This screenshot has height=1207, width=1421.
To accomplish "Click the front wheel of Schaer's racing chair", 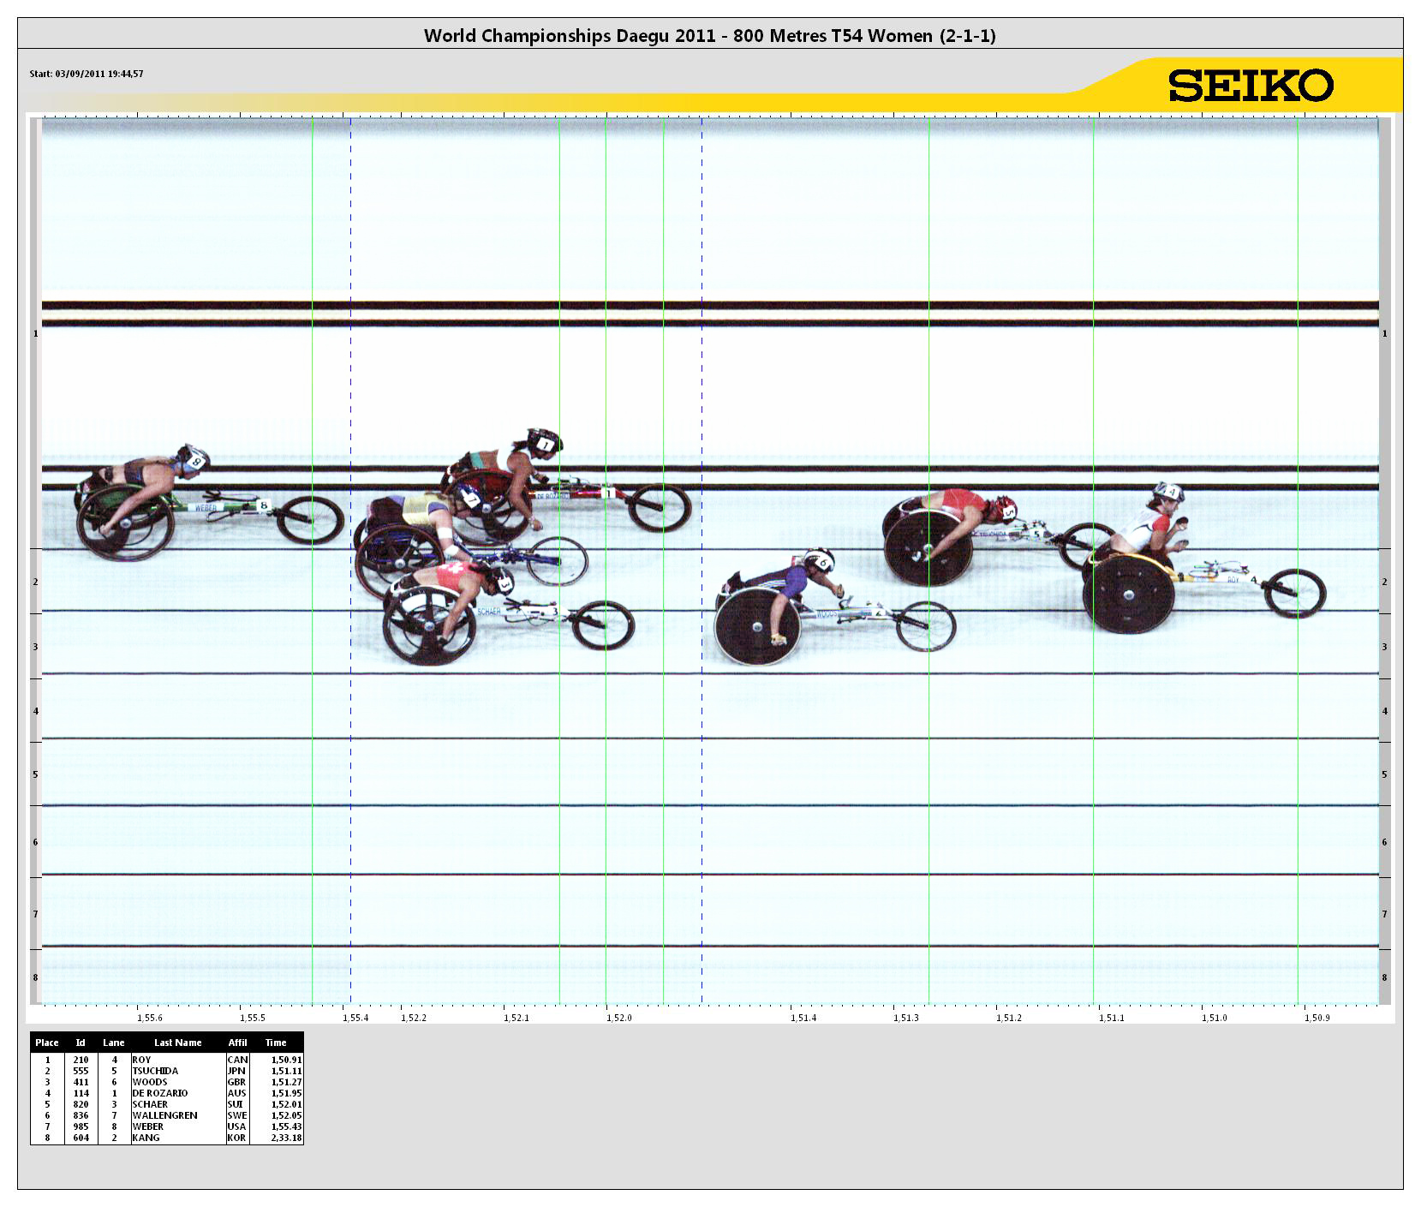I will coord(602,625).
